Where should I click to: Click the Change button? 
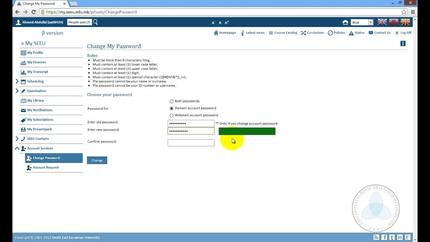97,160
